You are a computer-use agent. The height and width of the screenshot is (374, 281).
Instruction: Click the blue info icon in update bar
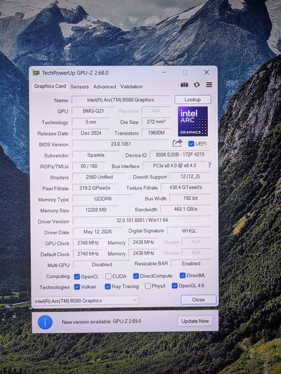[45, 322]
